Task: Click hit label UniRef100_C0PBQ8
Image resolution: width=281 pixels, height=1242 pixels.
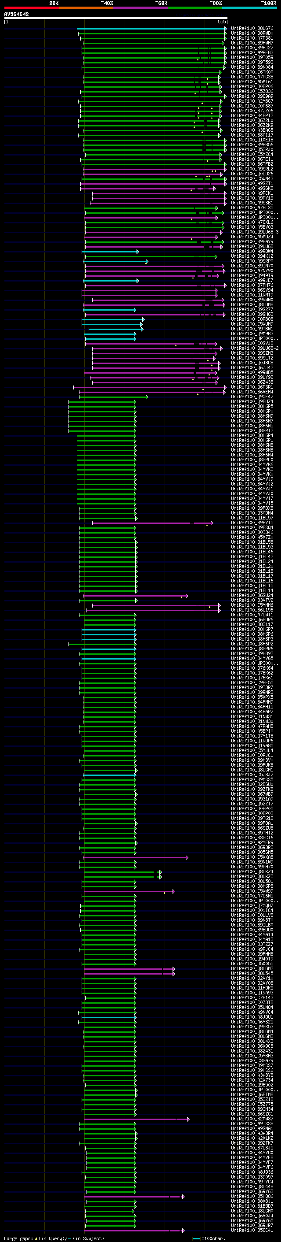Action: point(252,319)
